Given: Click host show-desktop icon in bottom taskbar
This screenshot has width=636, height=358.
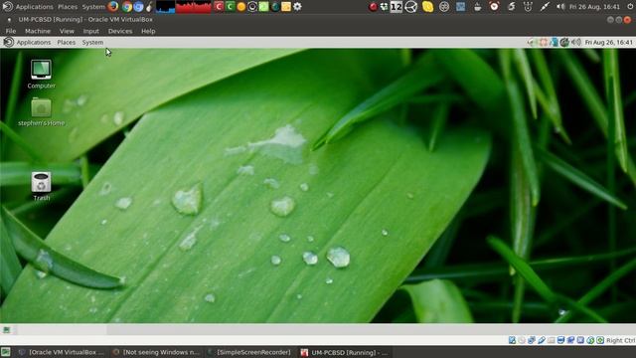Looking at the screenshot, I should click(6, 352).
